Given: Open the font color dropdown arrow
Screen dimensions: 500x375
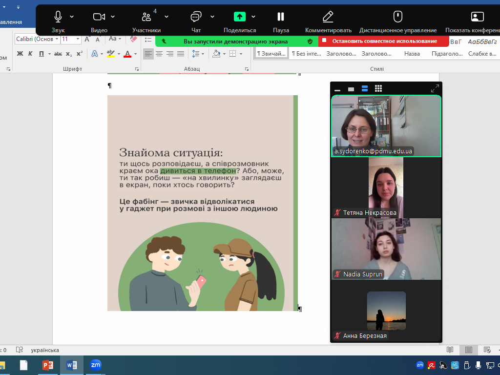Looking at the screenshot, I should [x=136, y=54].
